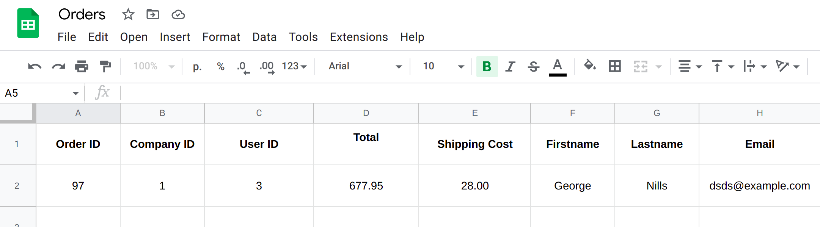Toggle bold formatting
This screenshot has height=227, width=820.
coord(487,66)
